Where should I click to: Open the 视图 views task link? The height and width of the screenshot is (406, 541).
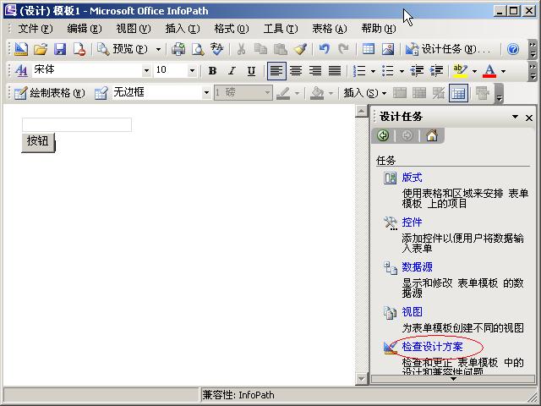pos(412,312)
